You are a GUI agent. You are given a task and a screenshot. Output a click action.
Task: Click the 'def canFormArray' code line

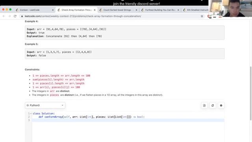91,117
